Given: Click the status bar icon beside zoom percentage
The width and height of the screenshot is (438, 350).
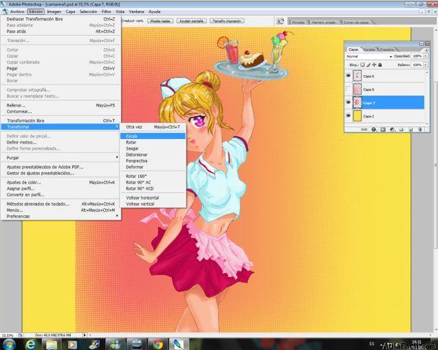Looking at the screenshot, I should click(x=21, y=335).
